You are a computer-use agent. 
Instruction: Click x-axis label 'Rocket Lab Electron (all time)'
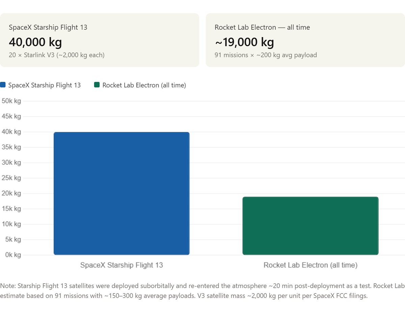[x=310, y=265]
